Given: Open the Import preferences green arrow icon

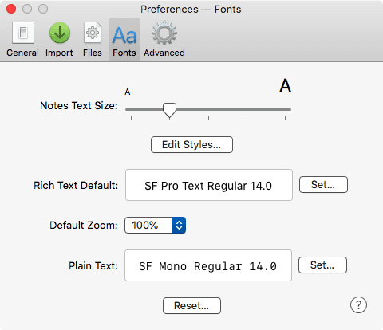Looking at the screenshot, I should click(60, 33).
